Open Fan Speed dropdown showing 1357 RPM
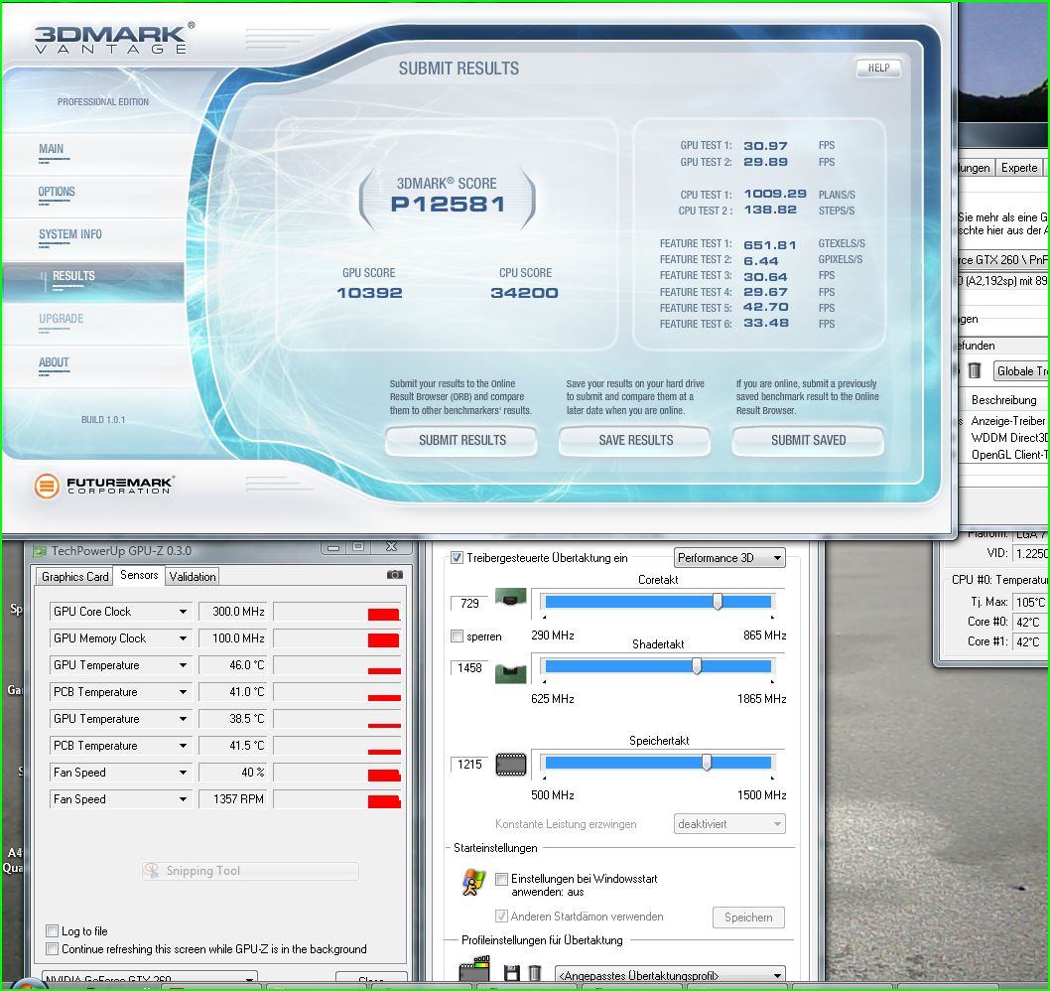Screen dimensions: 1050x991 click(183, 799)
